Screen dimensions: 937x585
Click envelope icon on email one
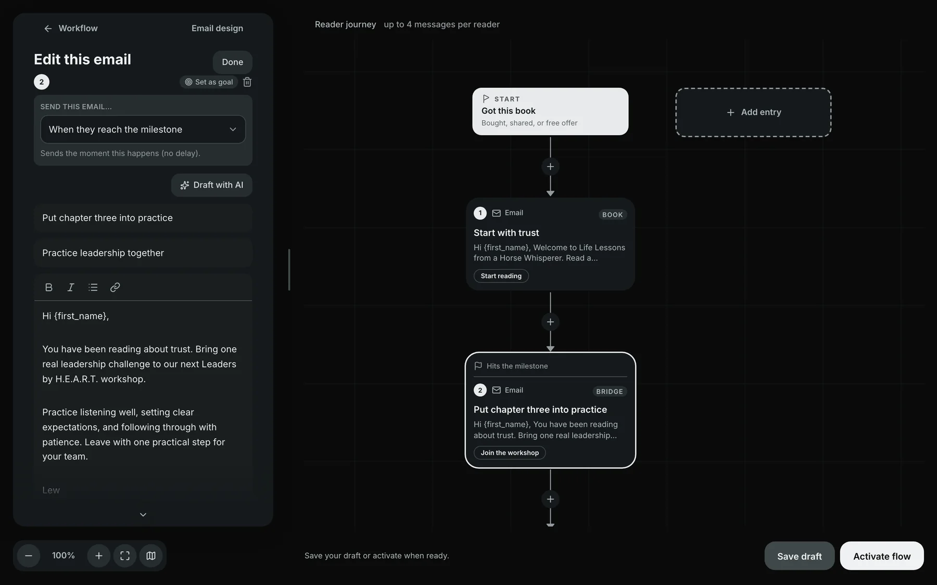(x=497, y=213)
